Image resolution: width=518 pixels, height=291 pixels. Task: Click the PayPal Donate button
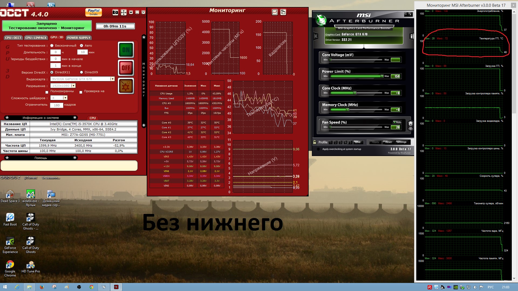93,12
